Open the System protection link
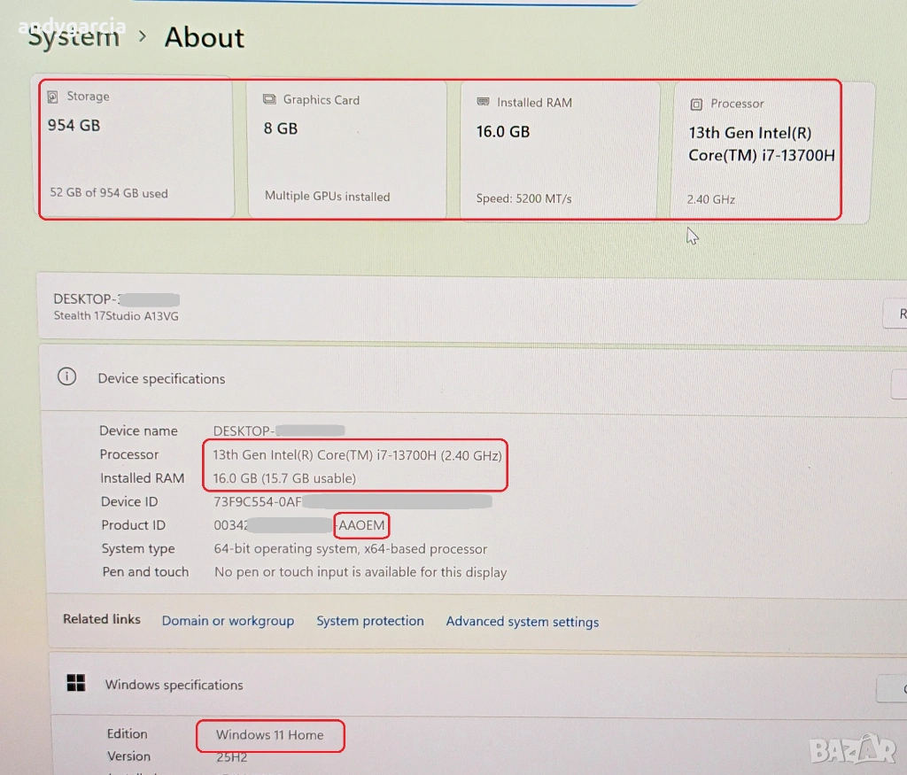This screenshot has height=775, width=907. point(370,621)
